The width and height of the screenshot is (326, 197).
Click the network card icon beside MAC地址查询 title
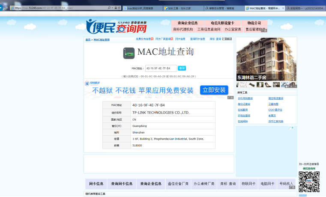coord(129,53)
